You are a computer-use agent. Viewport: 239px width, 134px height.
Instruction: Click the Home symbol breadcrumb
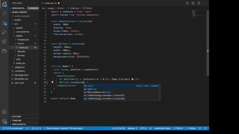click(87, 8)
